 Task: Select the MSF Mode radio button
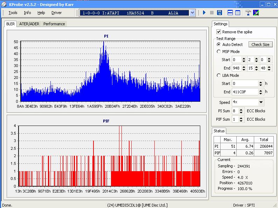click(219, 52)
